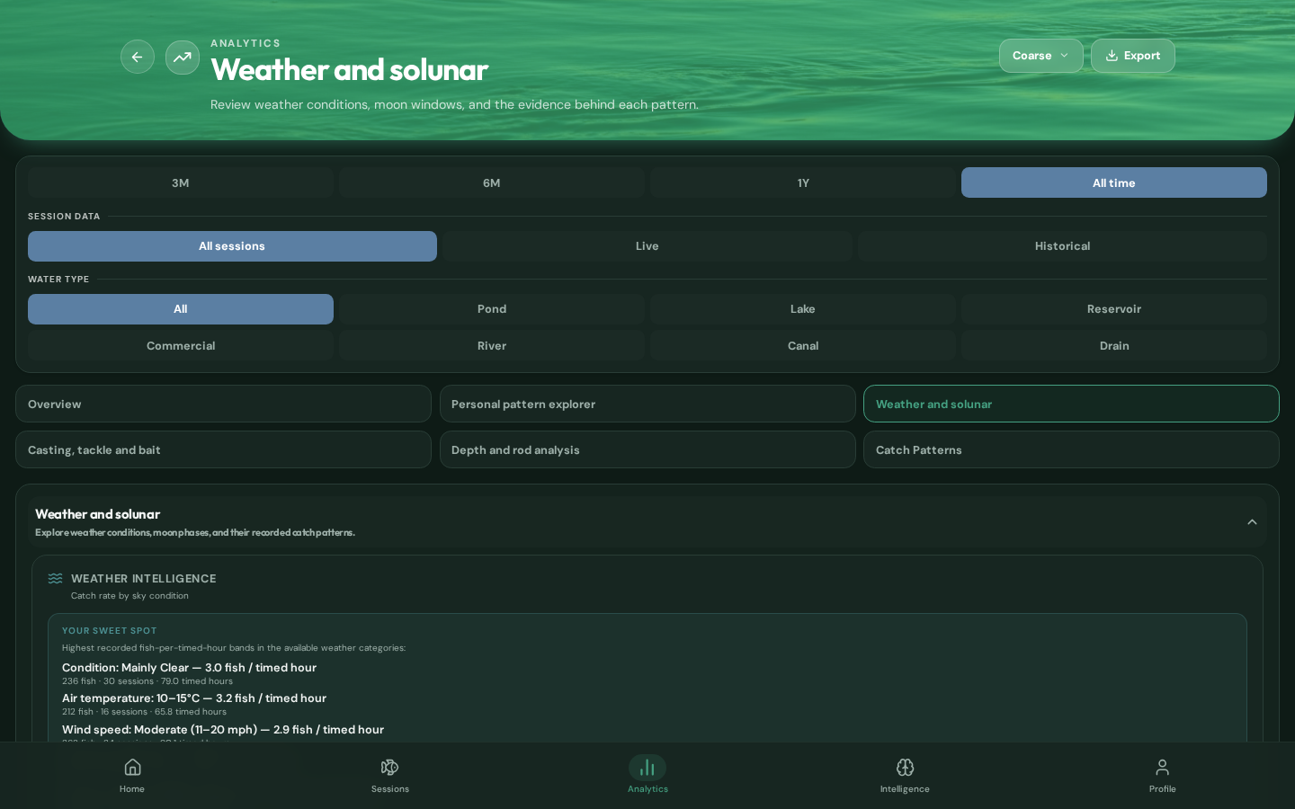Filter water type to Reservoir
Image resolution: width=1295 pixels, height=809 pixels.
[1114, 309]
